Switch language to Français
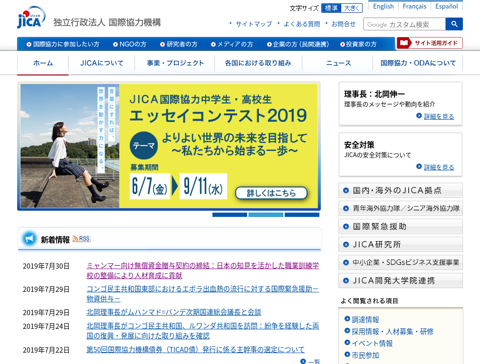The image size is (480, 364). [x=414, y=6]
